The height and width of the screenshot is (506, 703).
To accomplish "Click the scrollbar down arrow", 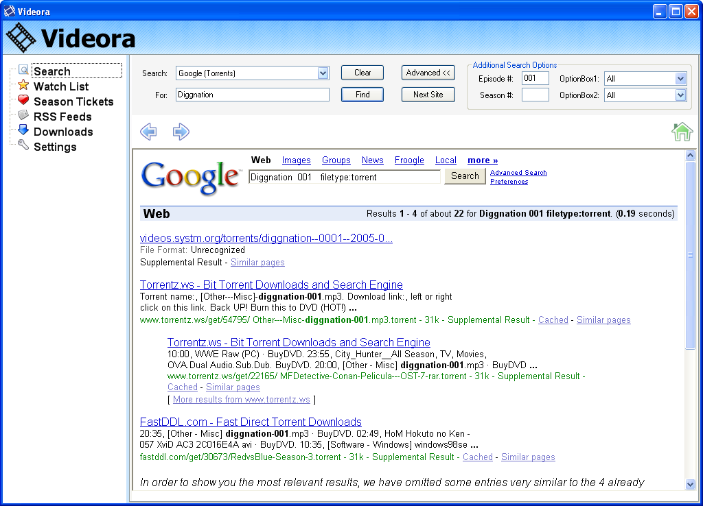I will pos(691,484).
